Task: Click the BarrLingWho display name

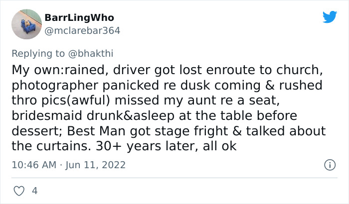Action: click(x=79, y=17)
